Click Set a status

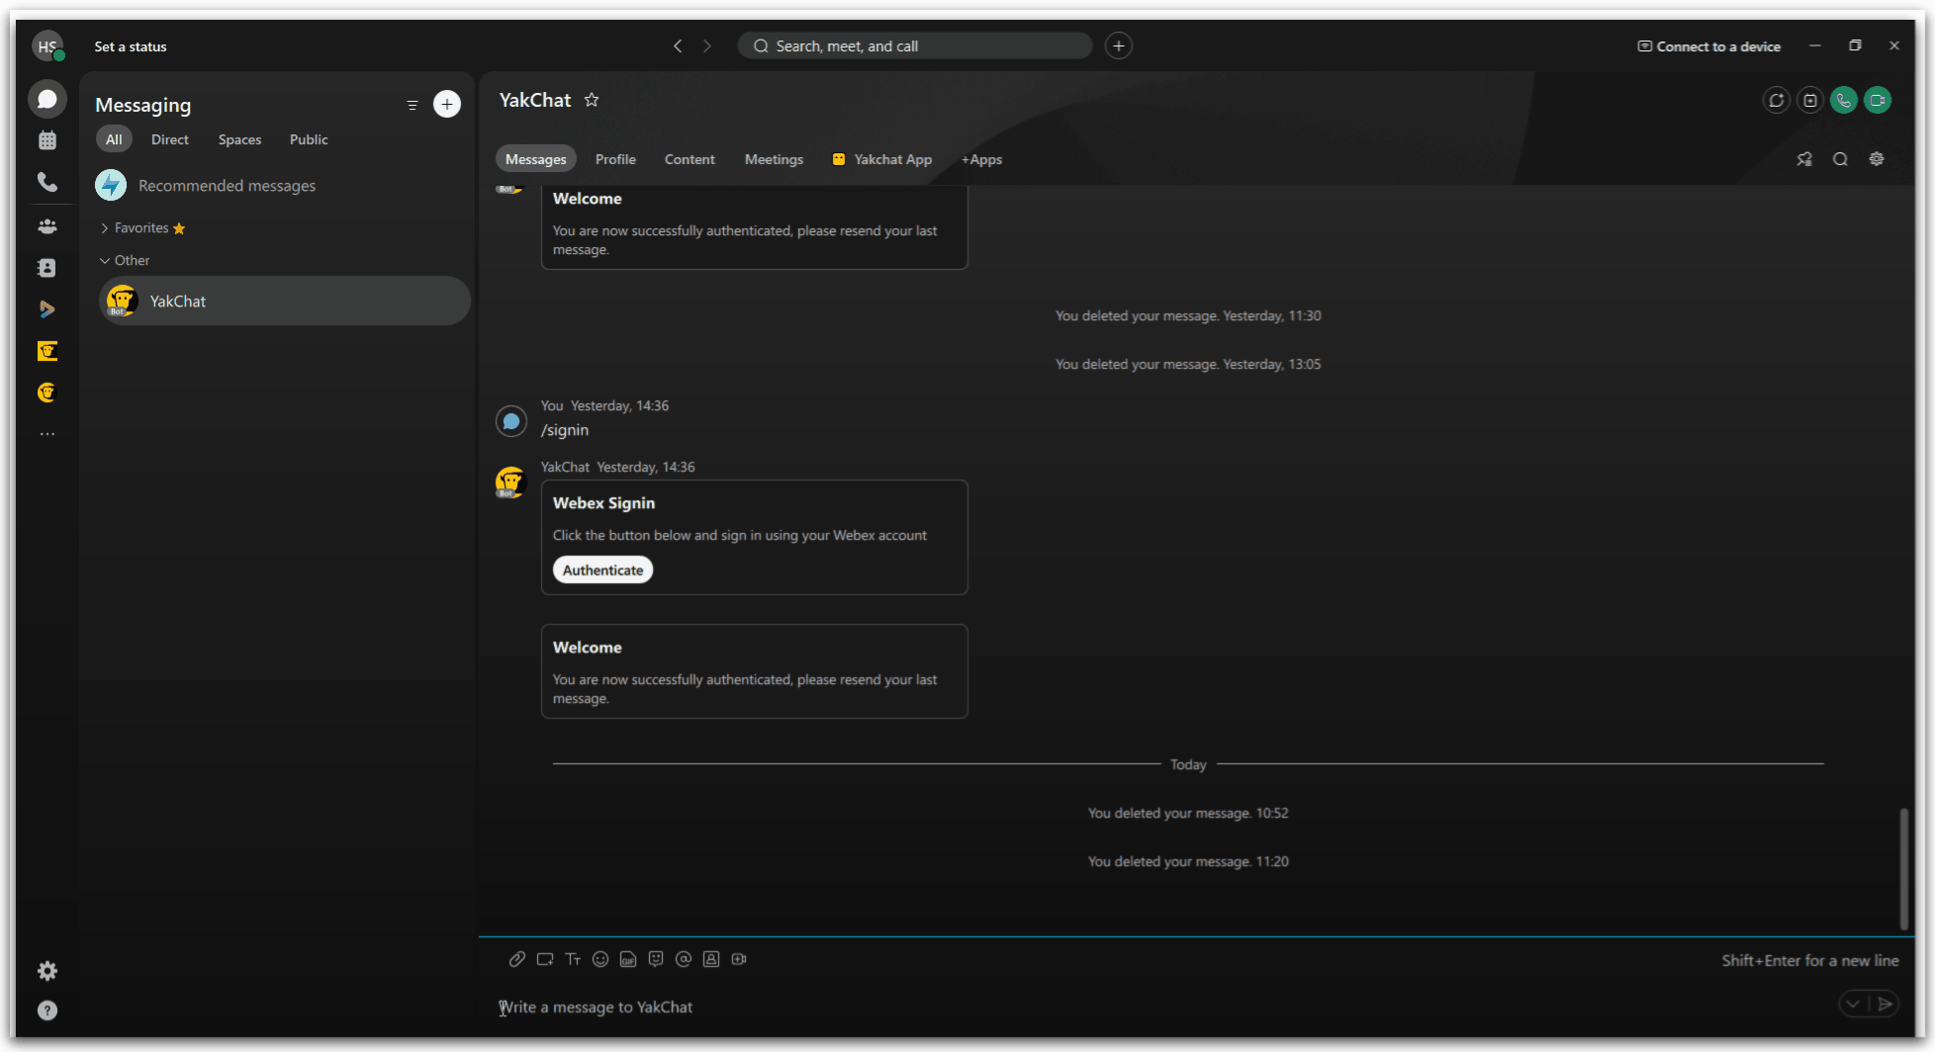point(131,46)
